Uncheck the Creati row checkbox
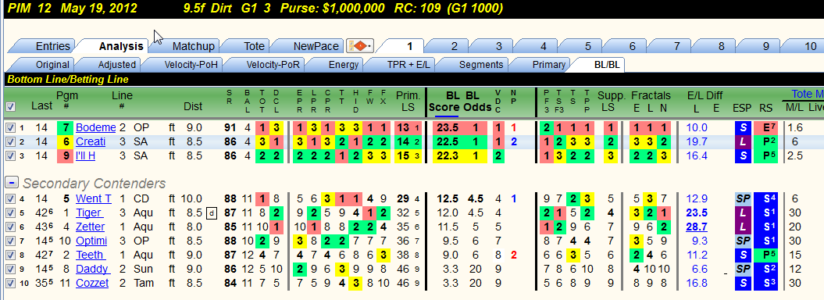824x300 pixels. tap(10, 142)
